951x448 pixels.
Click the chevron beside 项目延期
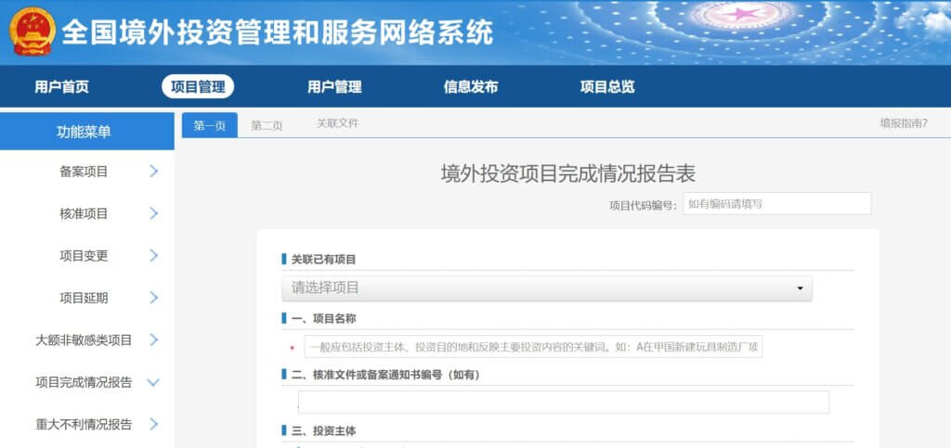(x=153, y=298)
